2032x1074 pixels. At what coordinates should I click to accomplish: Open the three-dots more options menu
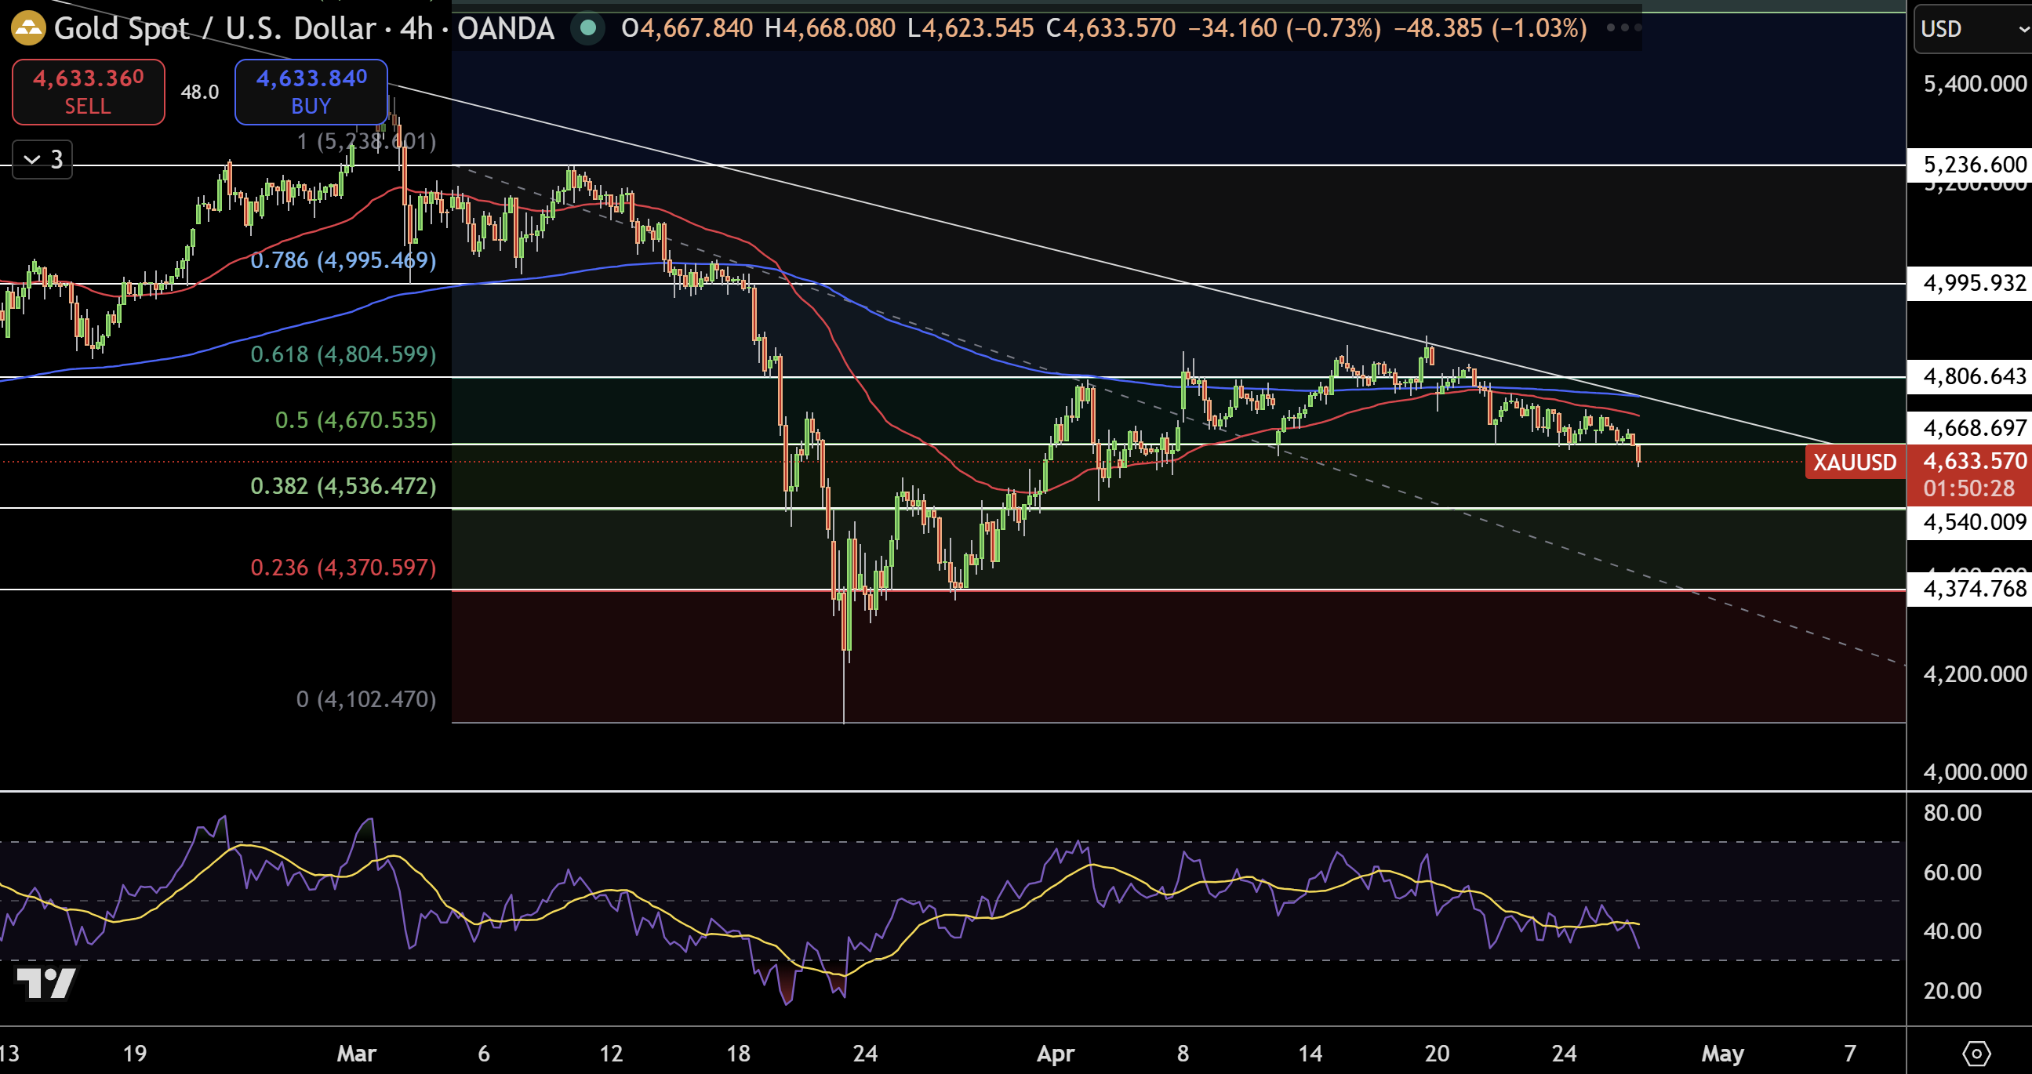[1623, 27]
